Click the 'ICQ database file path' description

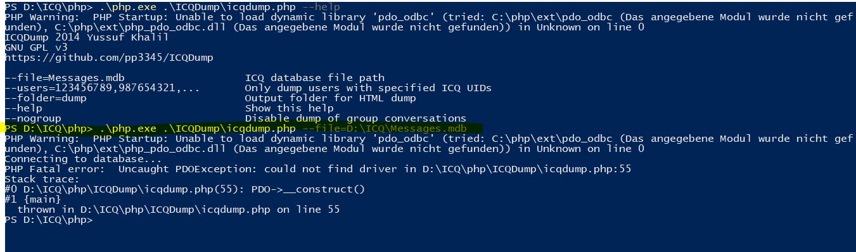pyautogui.click(x=315, y=78)
